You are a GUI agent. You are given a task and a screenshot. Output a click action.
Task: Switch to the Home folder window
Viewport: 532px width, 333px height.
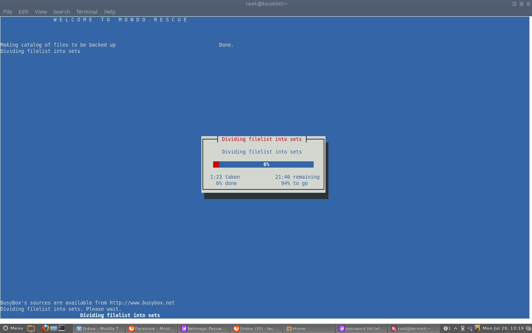pos(310,329)
